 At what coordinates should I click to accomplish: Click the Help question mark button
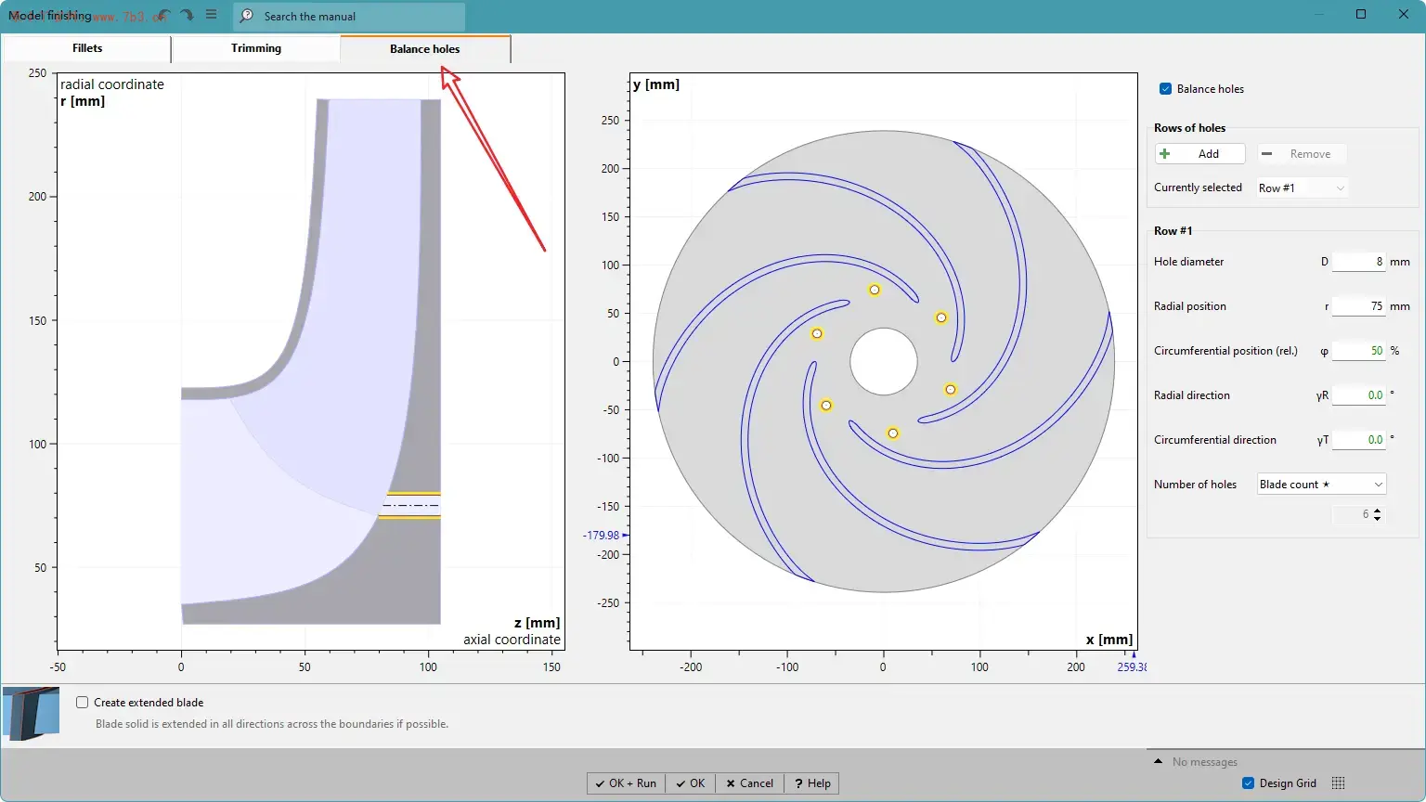pyautogui.click(x=813, y=783)
